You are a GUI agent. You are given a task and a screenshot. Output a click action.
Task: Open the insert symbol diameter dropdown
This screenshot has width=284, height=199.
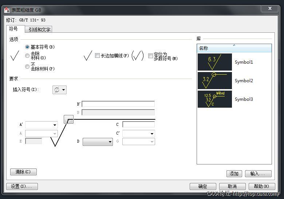[60, 90]
